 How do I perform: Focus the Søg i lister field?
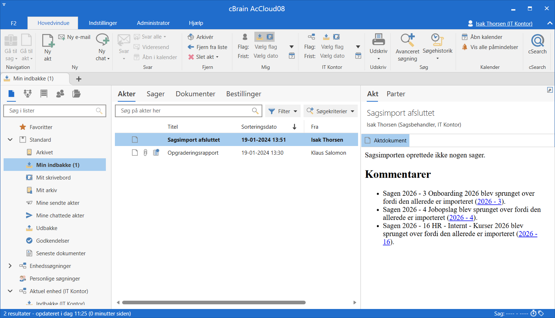(x=55, y=111)
